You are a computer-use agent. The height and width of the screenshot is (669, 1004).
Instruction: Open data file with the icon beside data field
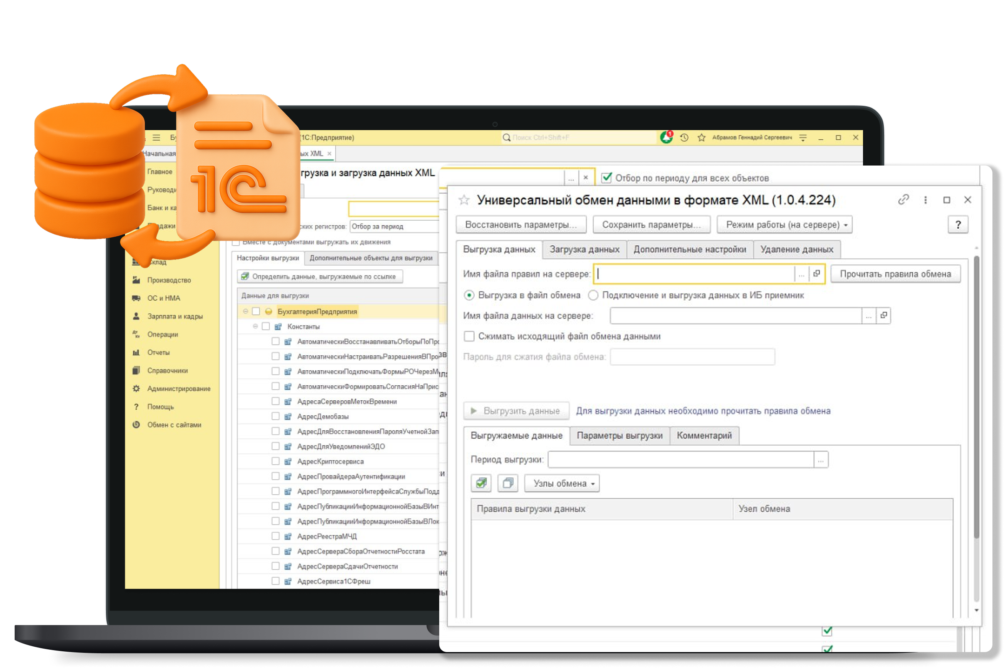[884, 316]
